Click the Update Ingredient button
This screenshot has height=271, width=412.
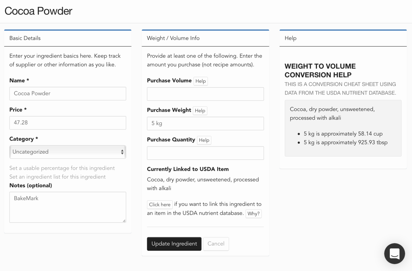174,244
